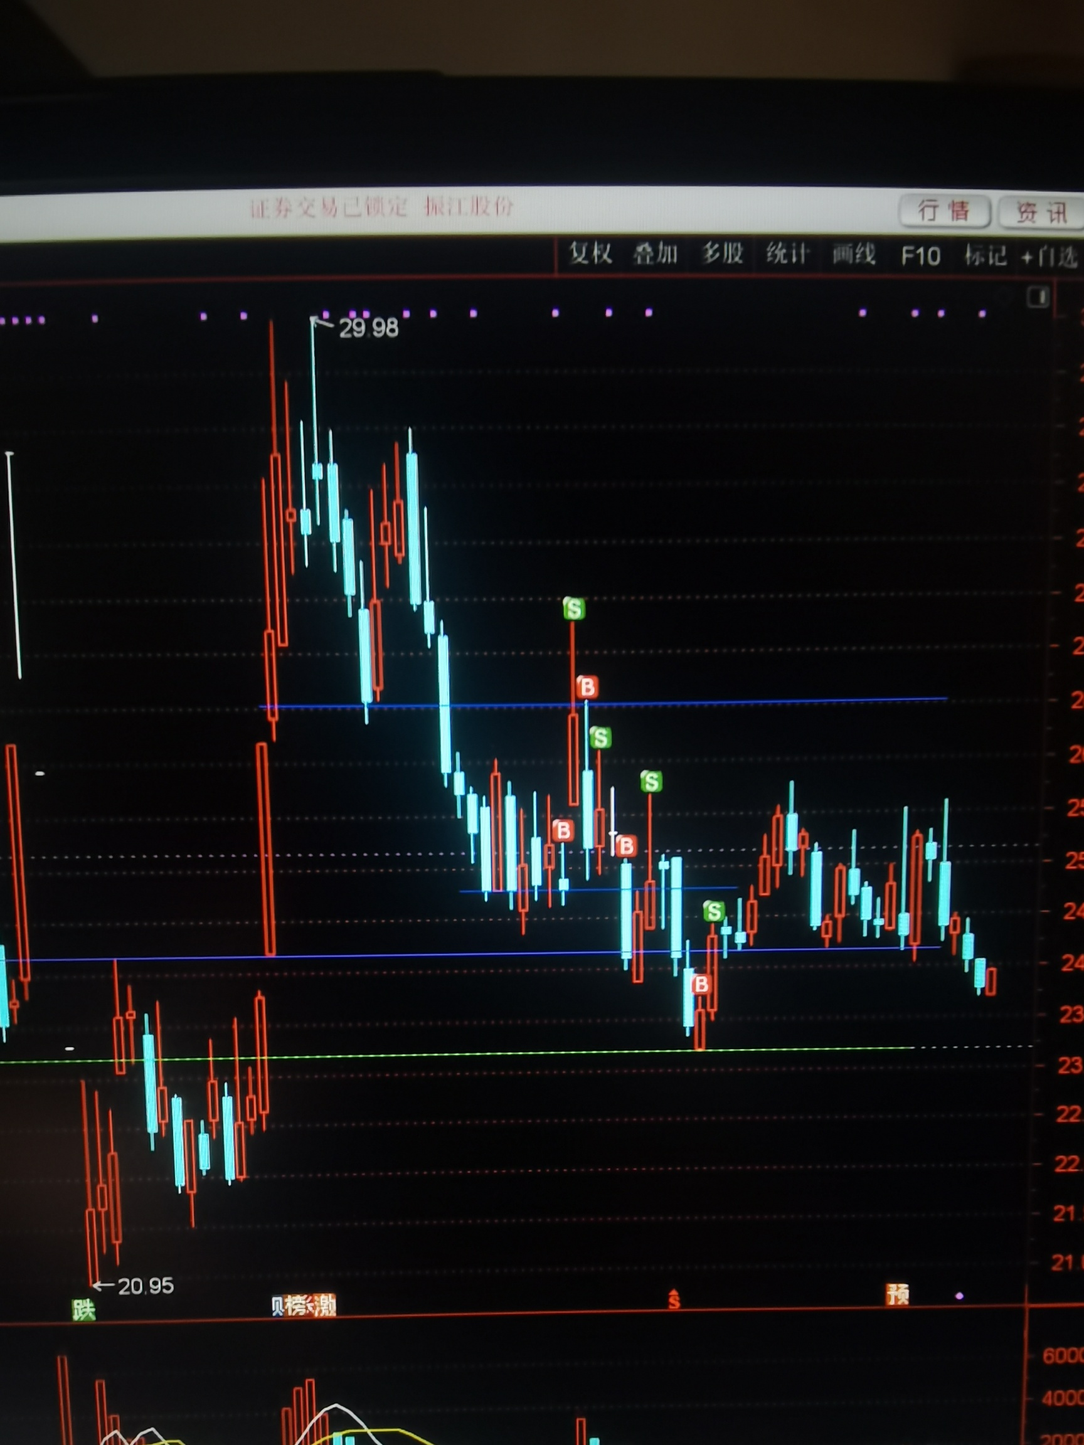The width and height of the screenshot is (1084, 1445).
Task: Select the upper blue horizontal line
Action: point(602,703)
